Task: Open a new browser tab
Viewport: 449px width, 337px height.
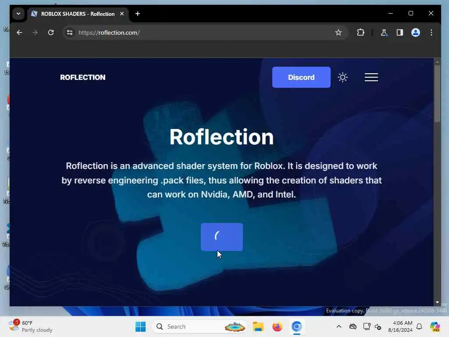Action: [x=138, y=14]
